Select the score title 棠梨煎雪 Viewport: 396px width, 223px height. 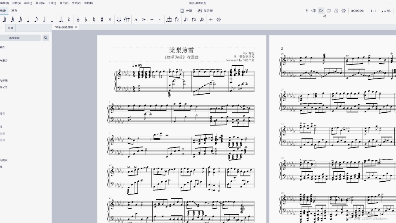(181, 50)
